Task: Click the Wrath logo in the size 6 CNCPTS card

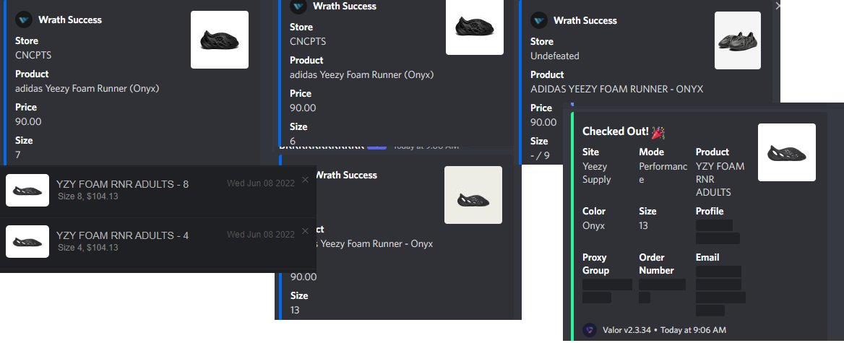Action: 298,6
